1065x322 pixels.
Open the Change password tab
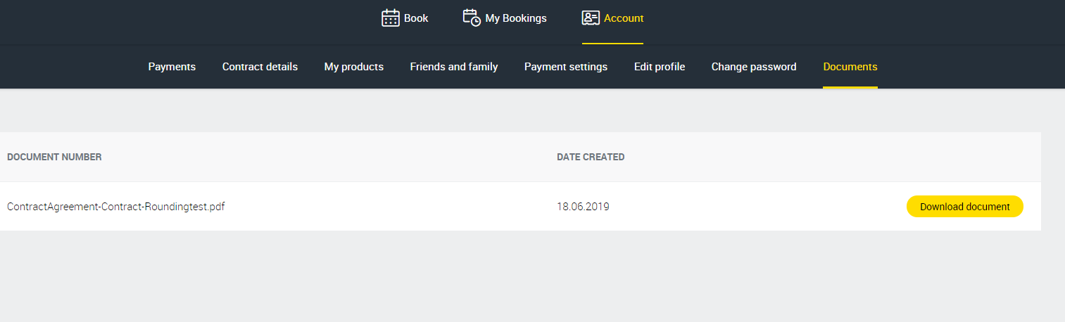(753, 67)
